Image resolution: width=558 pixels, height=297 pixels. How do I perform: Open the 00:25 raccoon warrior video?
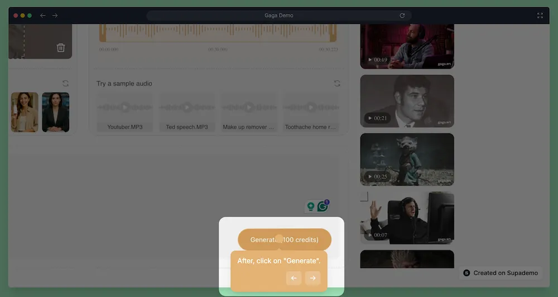407,159
